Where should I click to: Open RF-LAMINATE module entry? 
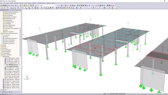pos(13,78)
